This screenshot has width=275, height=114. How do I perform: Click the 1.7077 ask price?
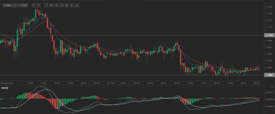coord(24,5)
